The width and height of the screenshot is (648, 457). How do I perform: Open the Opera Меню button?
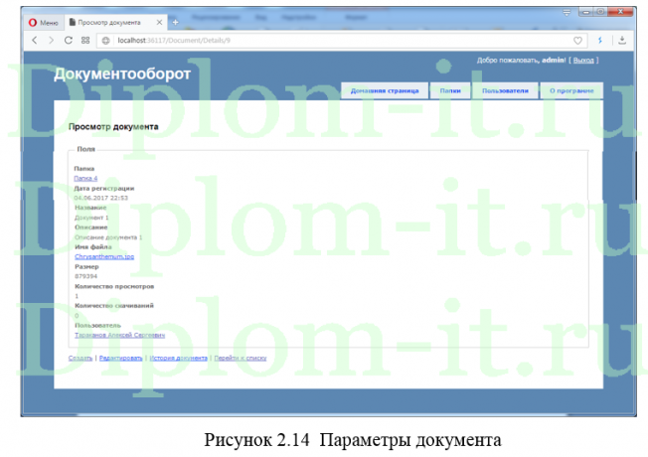point(44,23)
